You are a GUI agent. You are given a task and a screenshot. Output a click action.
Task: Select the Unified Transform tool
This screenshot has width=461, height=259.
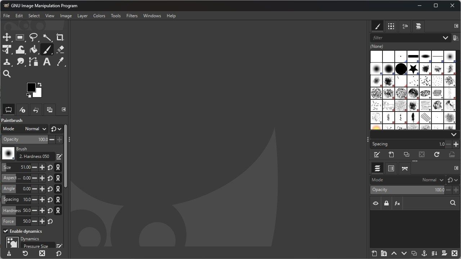point(7,50)
